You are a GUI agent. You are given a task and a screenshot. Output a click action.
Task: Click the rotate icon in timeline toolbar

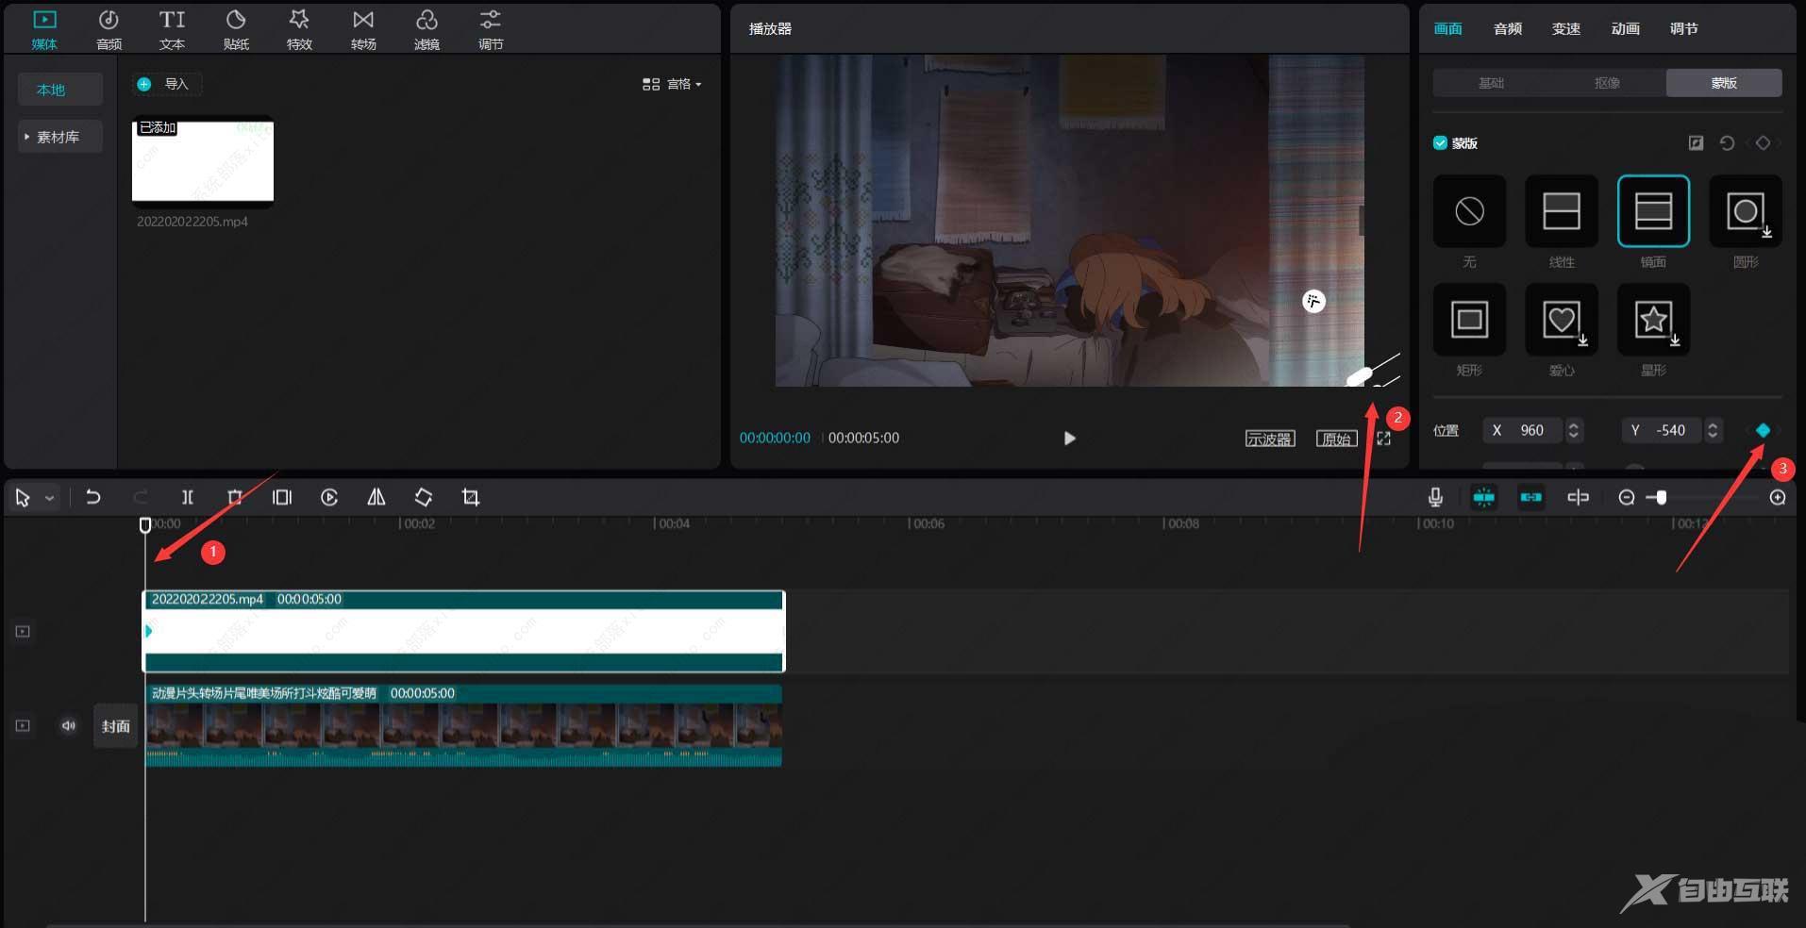(x=424, y=497)
